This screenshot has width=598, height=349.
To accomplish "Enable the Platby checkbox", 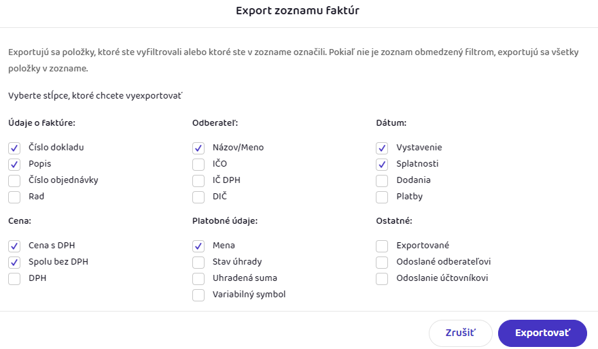I will pyautogui.click(x=382, y=197).
